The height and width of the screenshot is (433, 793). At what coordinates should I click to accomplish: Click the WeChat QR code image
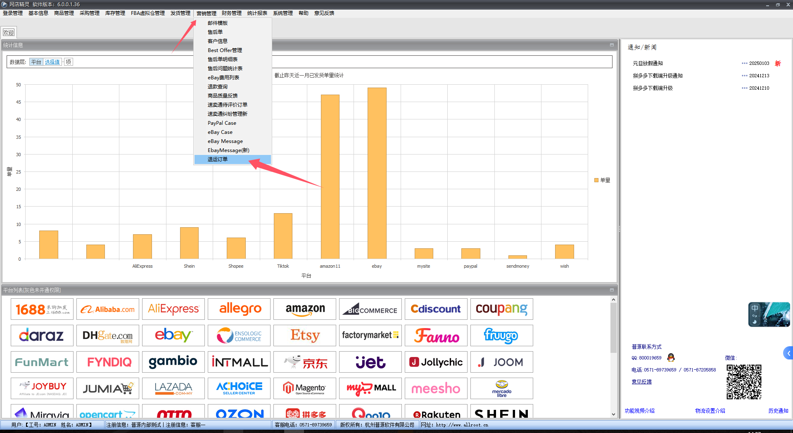(744, 382)
